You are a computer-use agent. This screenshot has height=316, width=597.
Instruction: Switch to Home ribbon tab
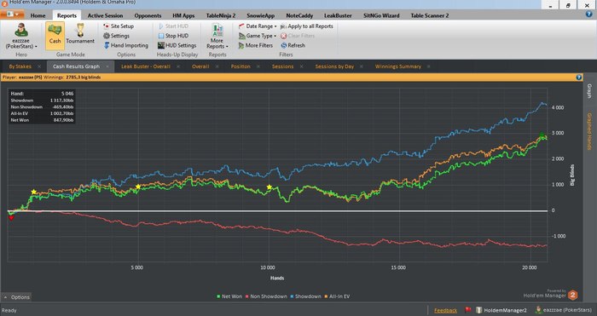[x=38, y=15]
